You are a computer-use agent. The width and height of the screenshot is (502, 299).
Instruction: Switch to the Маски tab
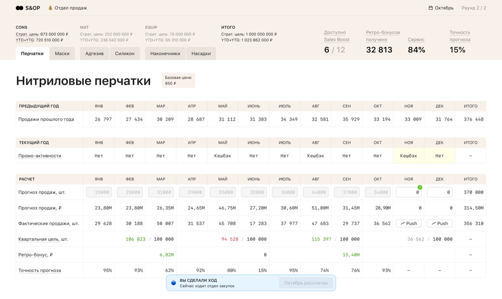(x=62, y=54)
